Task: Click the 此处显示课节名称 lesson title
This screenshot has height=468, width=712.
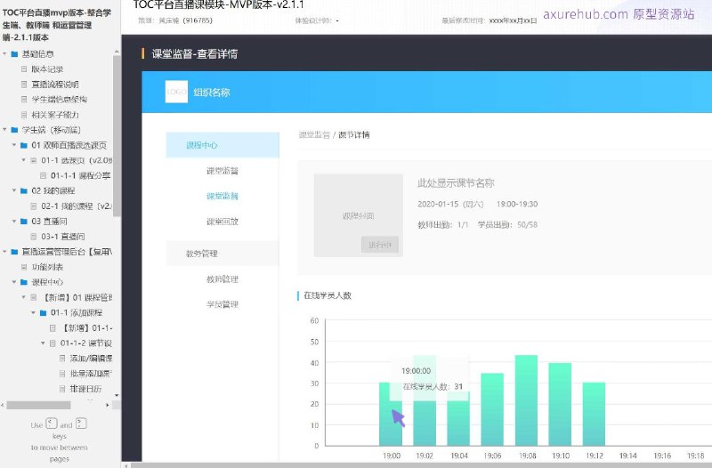Action: 456,183
